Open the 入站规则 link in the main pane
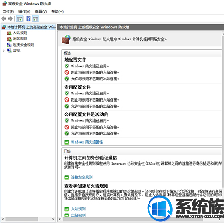This screenshot has height=223, width=224. (x=78, y=209)
